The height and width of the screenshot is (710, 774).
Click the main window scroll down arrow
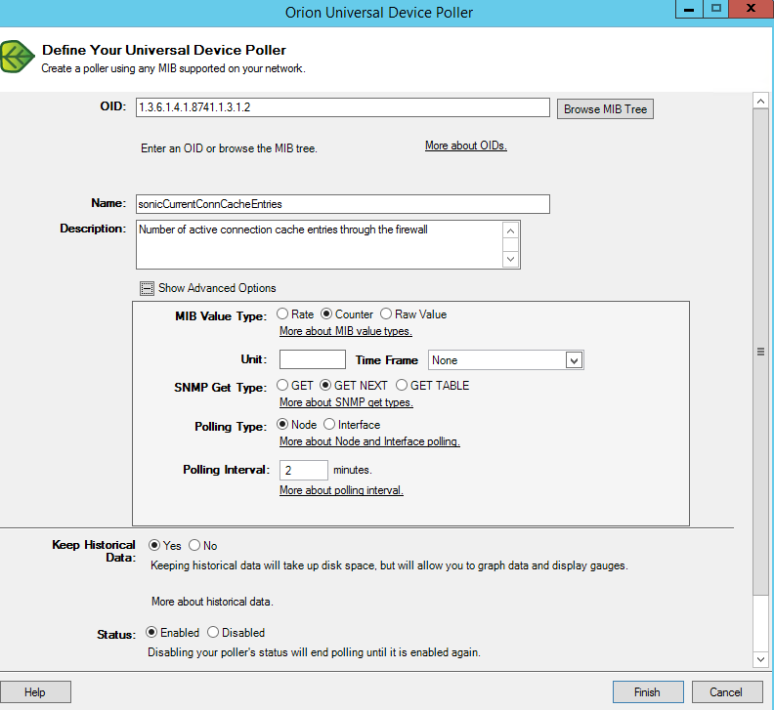tap(760, 659)
